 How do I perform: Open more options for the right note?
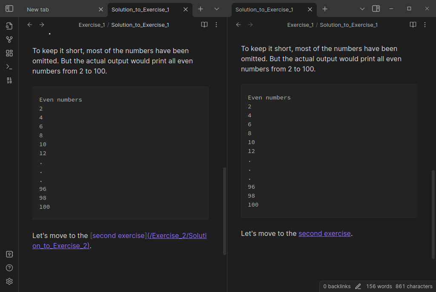(425, 25)
